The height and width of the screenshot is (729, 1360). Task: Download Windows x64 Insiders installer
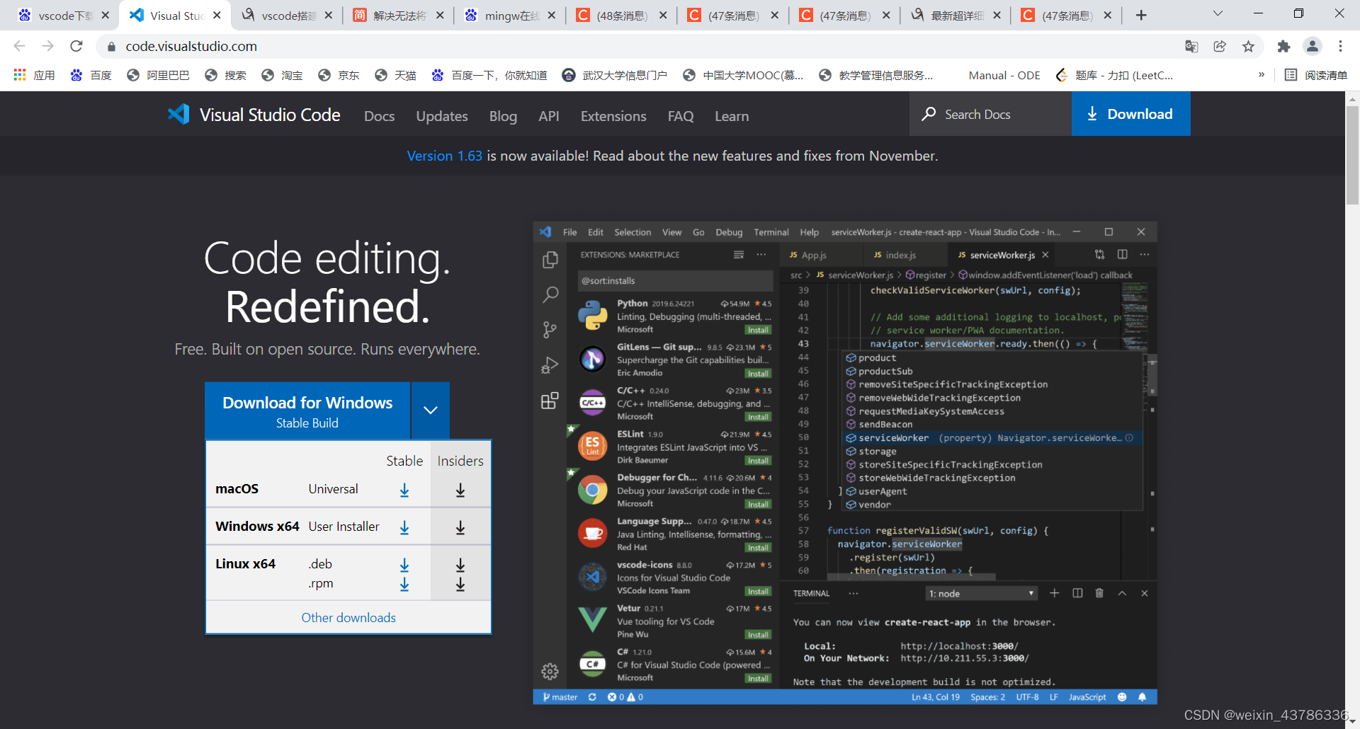click(x=460, y=527)
